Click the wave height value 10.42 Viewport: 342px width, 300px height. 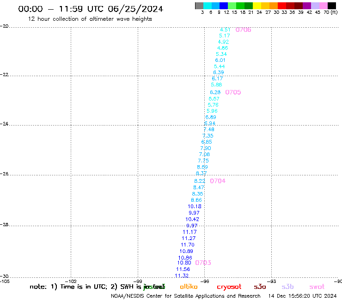click(x=192, y=219)
